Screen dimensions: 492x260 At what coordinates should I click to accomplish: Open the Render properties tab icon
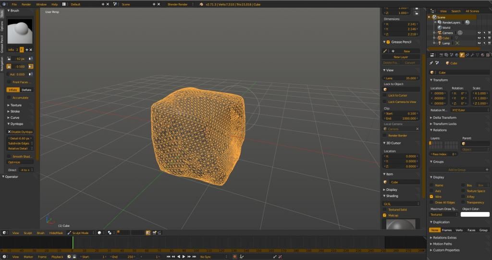pos(441,55)
